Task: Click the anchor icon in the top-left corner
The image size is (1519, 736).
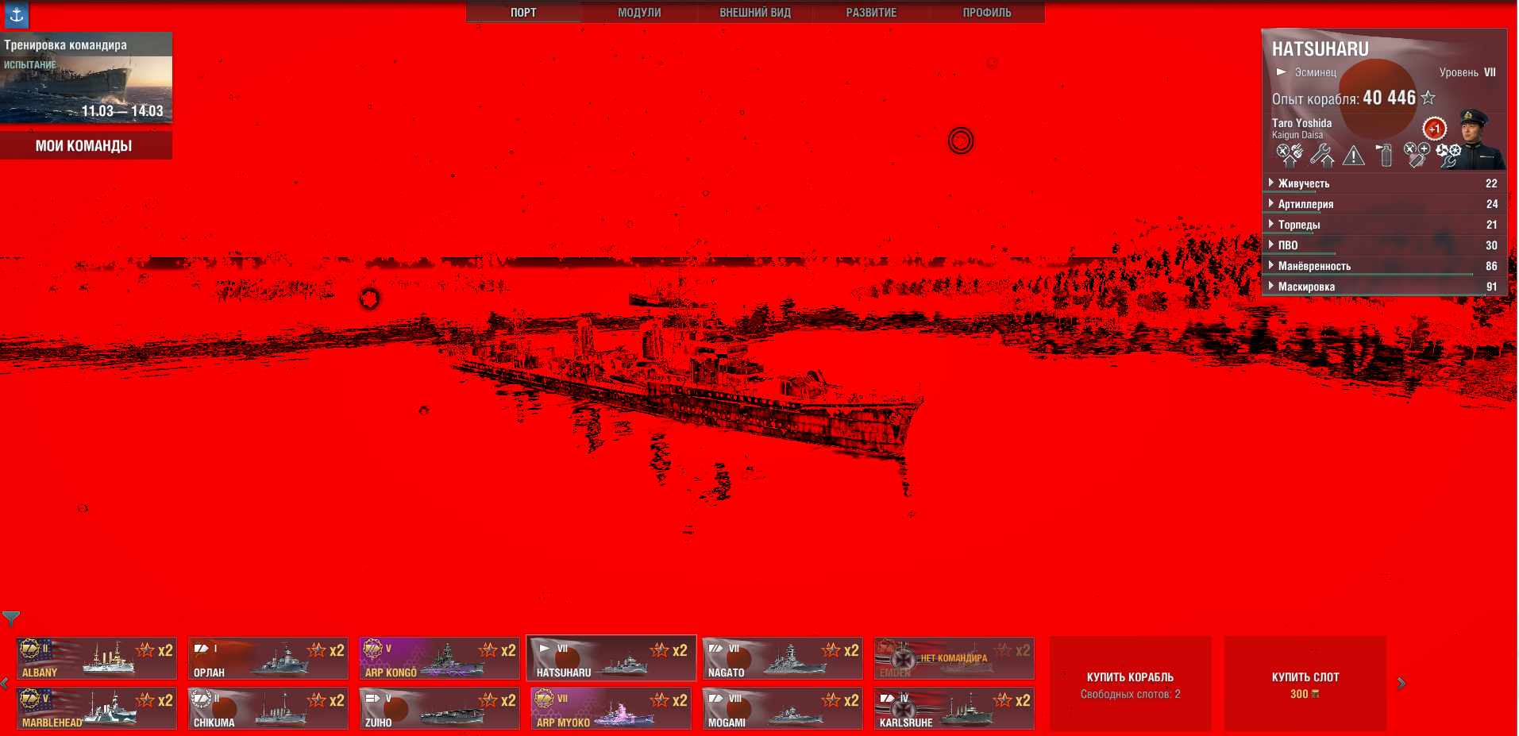Action: click(x=17, y=13)
